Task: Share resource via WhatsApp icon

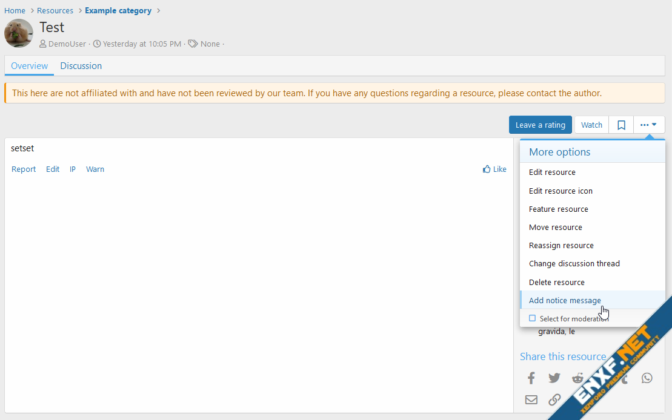Action: (647, 378)
